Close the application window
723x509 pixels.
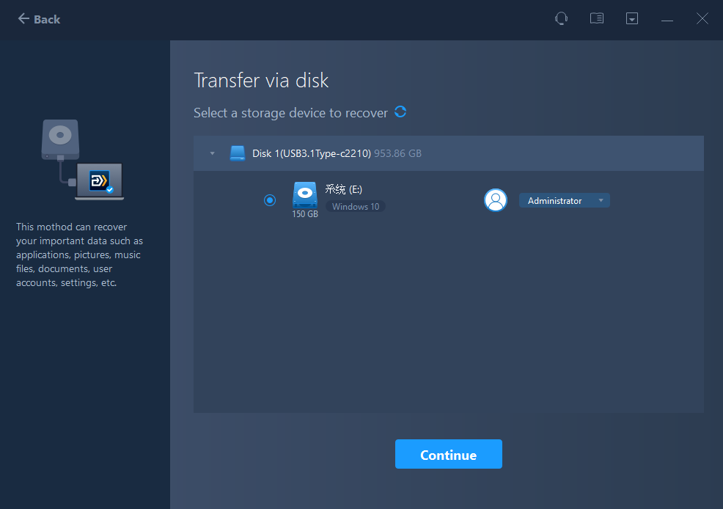tap(702, 18)
